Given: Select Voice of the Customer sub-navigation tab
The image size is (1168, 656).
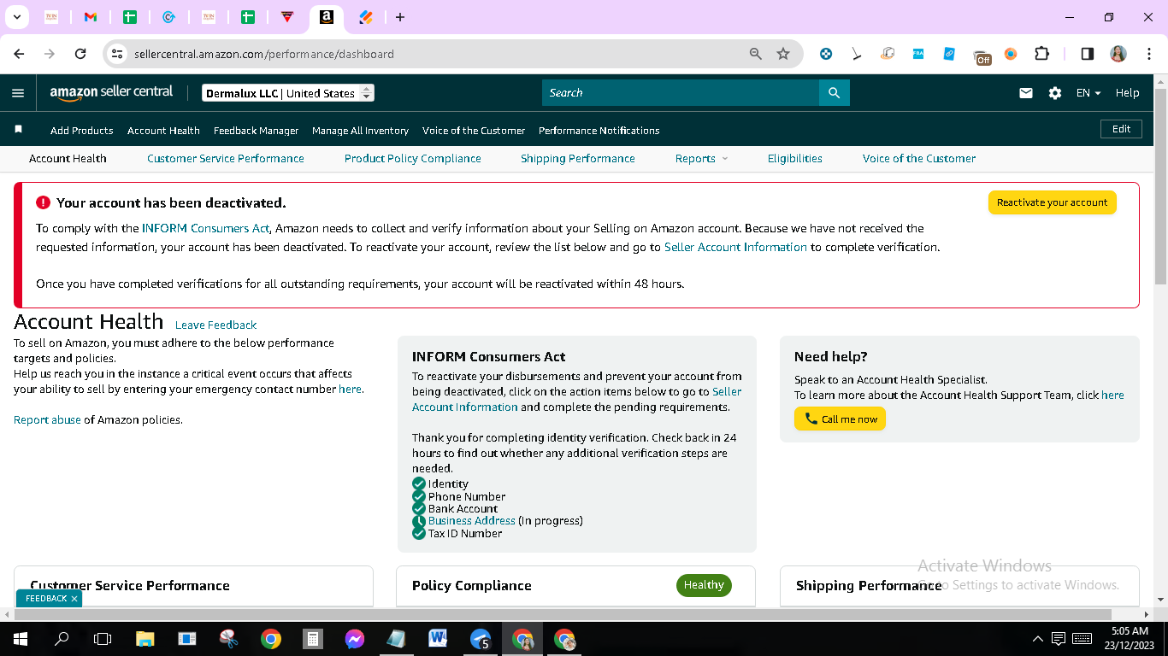Looking at the screenshot, I should point(919,159).
